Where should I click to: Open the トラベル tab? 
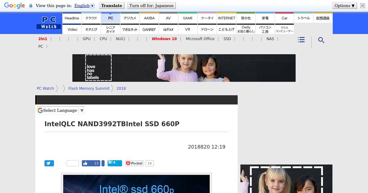304,18
